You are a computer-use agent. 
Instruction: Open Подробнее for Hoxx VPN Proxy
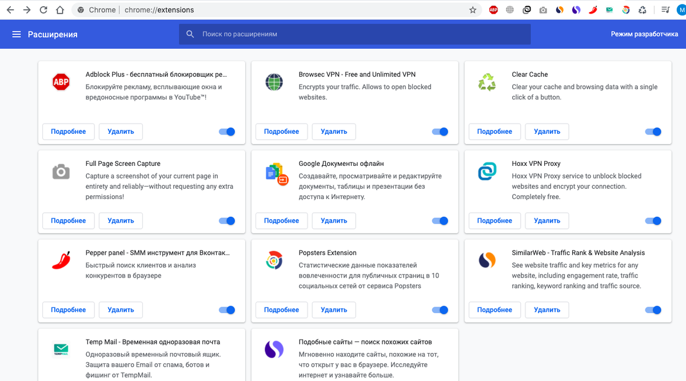[x=495, y=221]
